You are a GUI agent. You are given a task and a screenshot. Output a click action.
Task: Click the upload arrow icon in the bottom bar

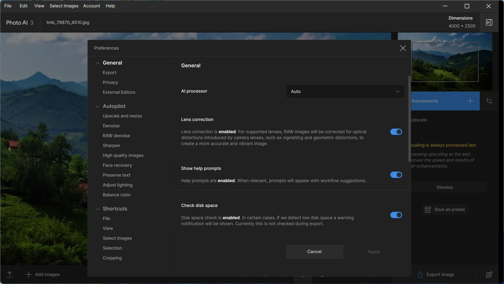click(9, 274)
